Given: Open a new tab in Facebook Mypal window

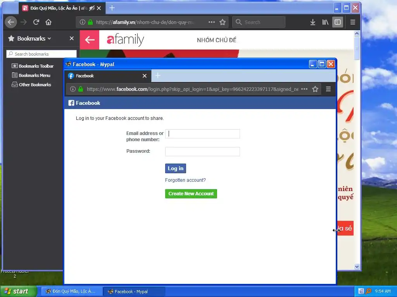Looking at the screenshot, I should [158, 75].
